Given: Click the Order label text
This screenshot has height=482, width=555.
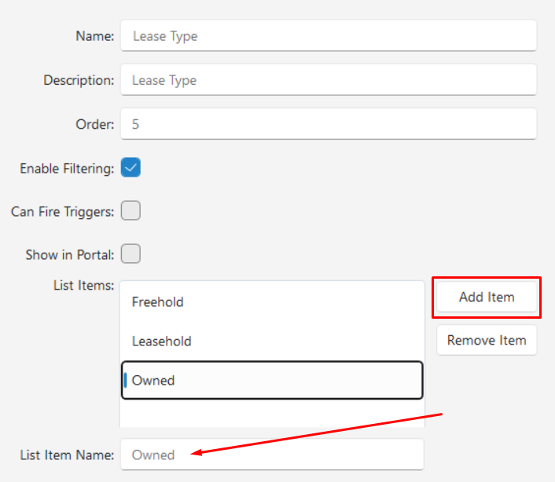Looking at the screenshot, I should click(x=95, y=124).
